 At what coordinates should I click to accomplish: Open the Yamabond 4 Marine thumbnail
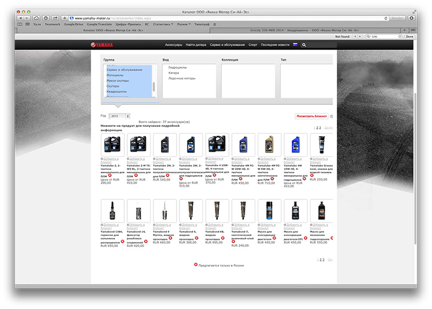[x=165, y=211]
